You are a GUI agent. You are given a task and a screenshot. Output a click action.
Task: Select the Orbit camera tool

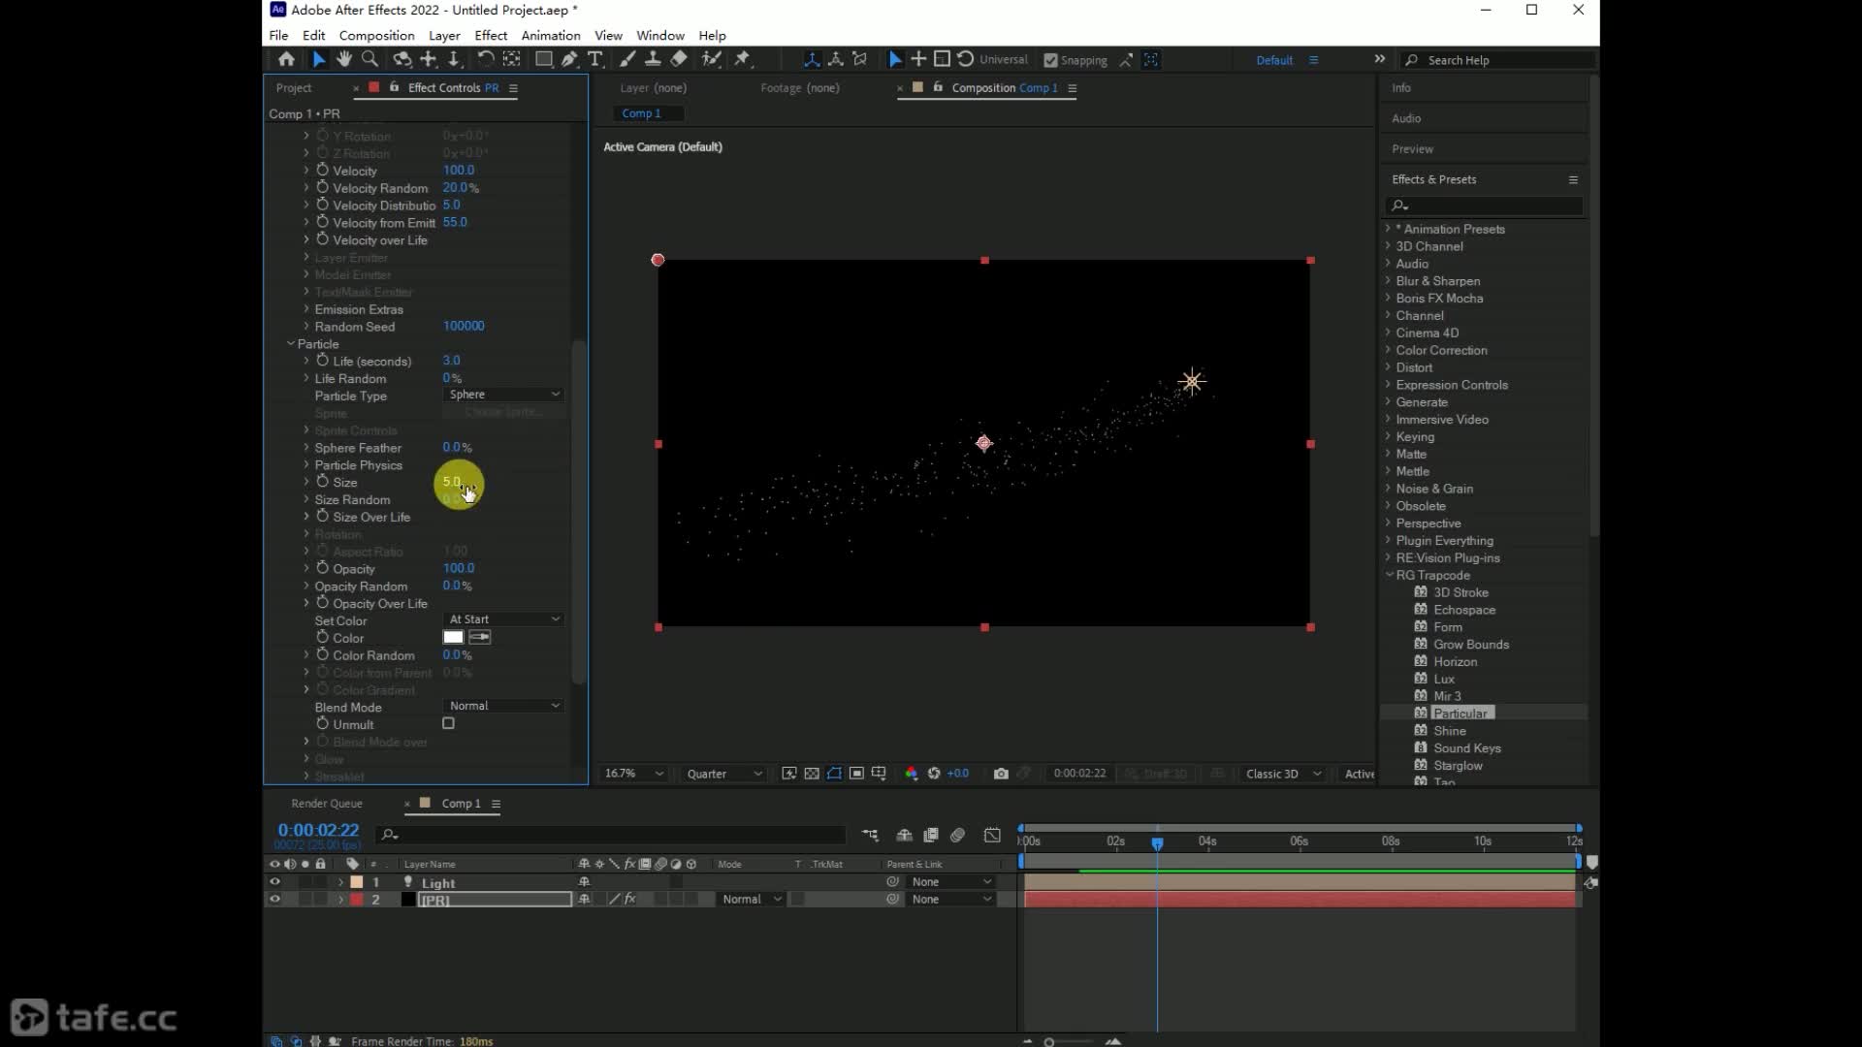coord(401,59)
